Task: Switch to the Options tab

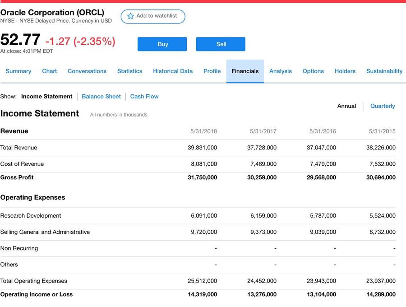Action: [313, 71]
